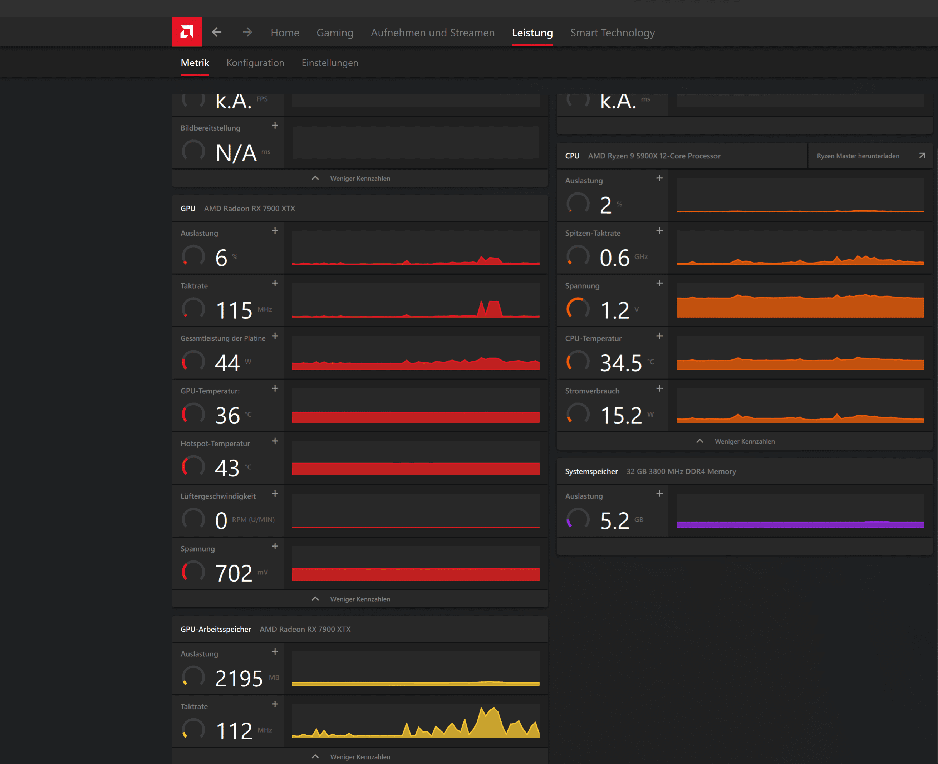The image size is (938, 764).
Task: Click plus icon for GPU Taktrate
Action: coord(275,283)
